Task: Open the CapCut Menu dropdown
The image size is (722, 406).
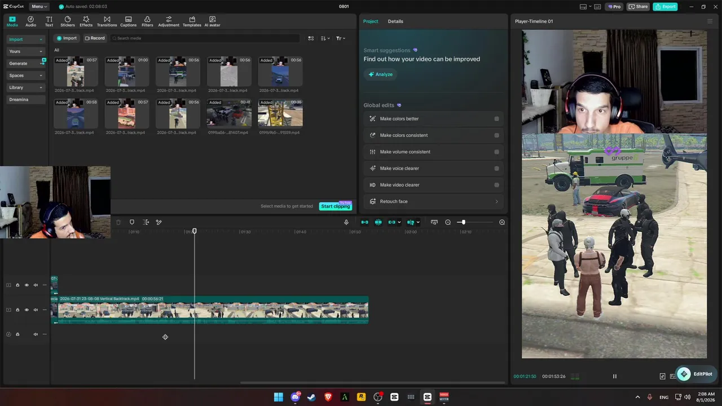Action: pos(39,7)
